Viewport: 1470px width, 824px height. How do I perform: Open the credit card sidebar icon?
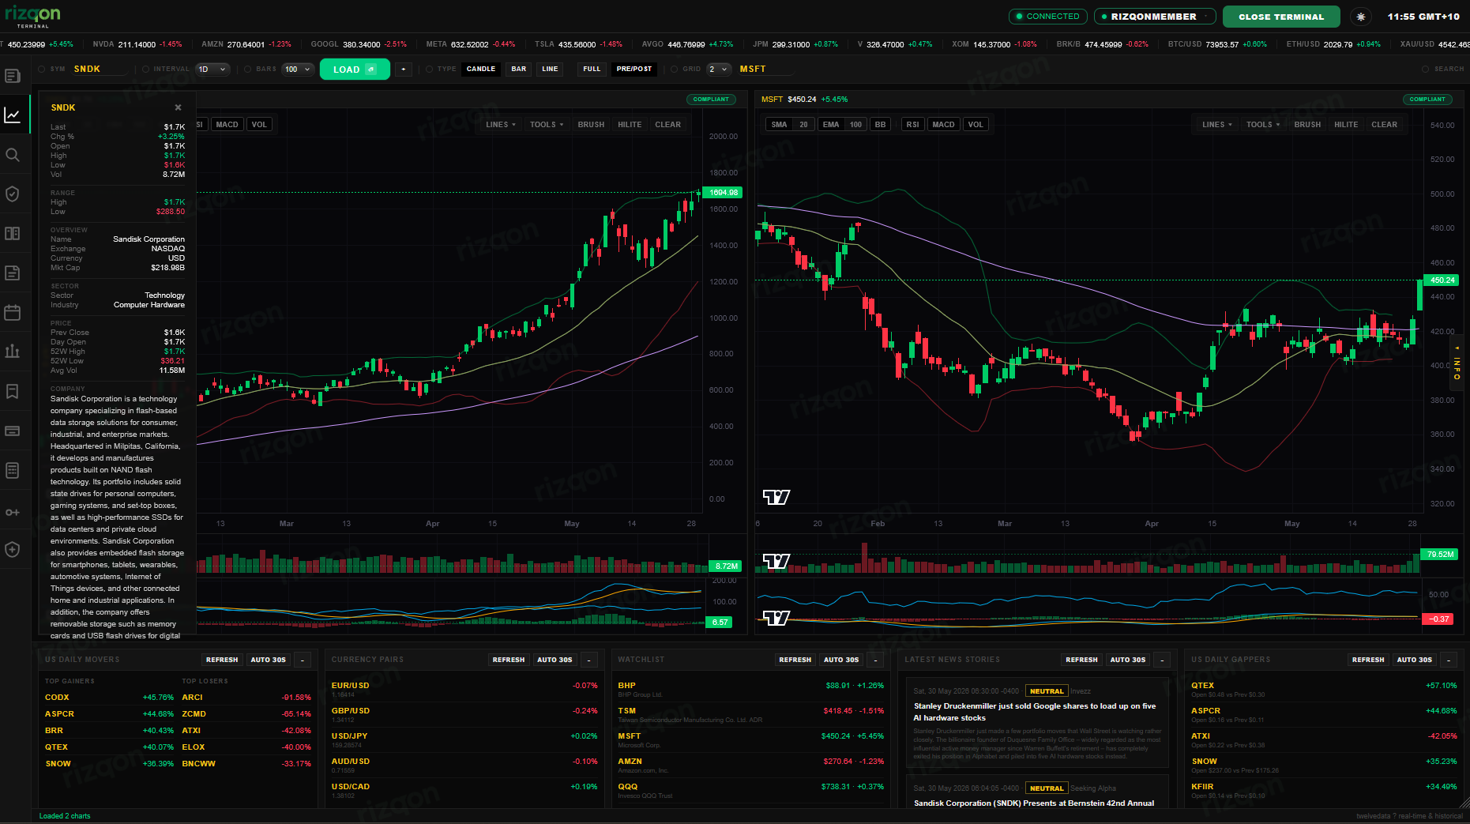(x=13, y=431)
